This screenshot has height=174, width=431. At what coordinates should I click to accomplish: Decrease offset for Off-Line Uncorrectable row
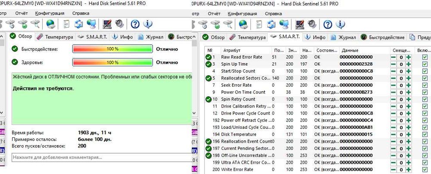tap(394, 155)
